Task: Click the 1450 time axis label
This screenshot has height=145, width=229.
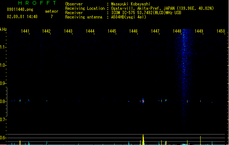Action: 221,31
